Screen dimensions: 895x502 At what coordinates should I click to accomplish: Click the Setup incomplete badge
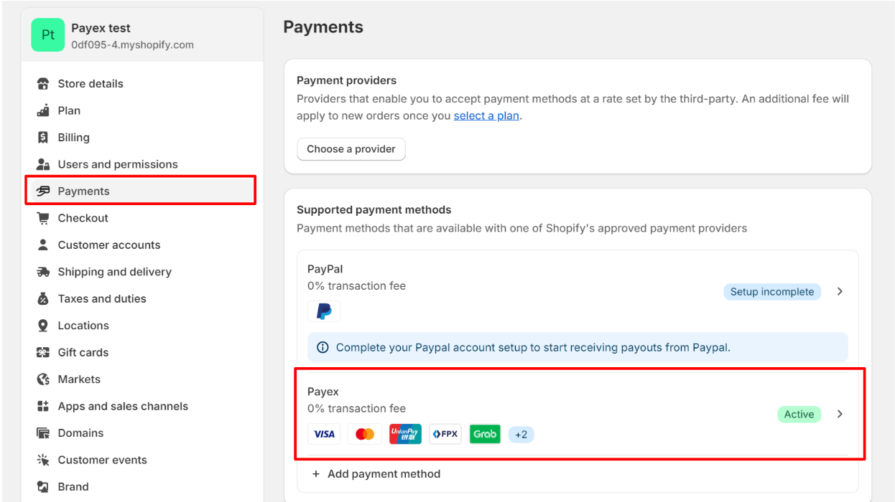pyautogui.click(x=772, y=292)
